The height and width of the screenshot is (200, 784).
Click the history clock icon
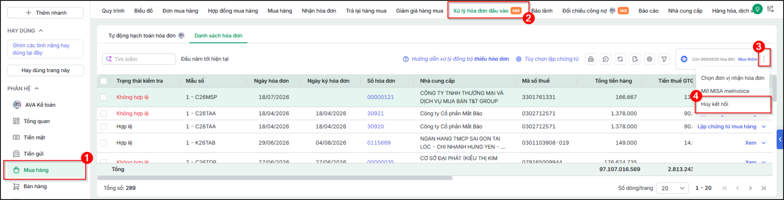coord(606,59)
